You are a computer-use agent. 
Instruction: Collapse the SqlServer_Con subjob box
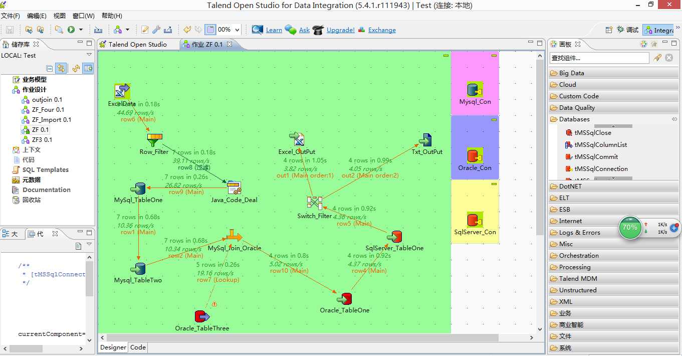(494, 184)
